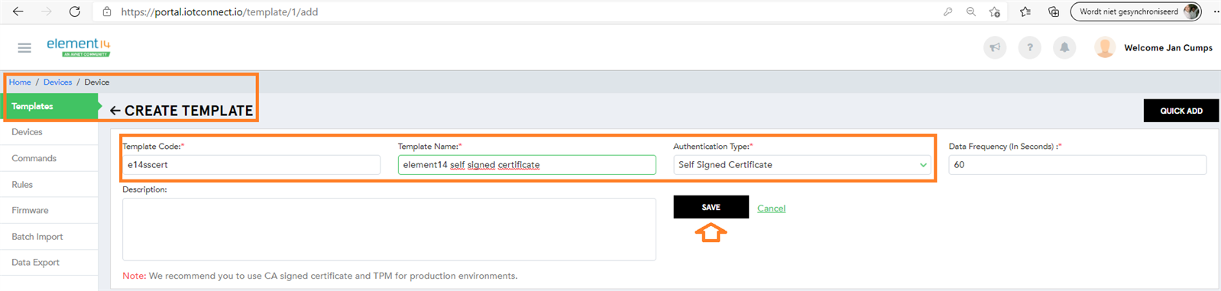The width and height of the screenshot is (1221, 291).
Task: Zoom out using the magnifier icon in the address bar
Action: click(970, 11)
